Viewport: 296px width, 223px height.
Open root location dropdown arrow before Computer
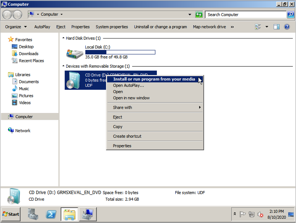coord(38,14)
